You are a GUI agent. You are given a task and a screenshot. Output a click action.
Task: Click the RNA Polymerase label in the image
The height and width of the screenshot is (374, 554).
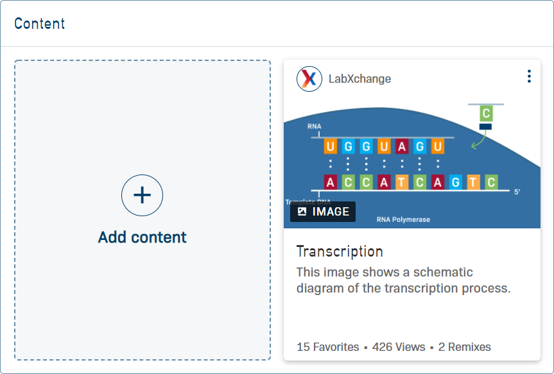click(x=403, y=219)
